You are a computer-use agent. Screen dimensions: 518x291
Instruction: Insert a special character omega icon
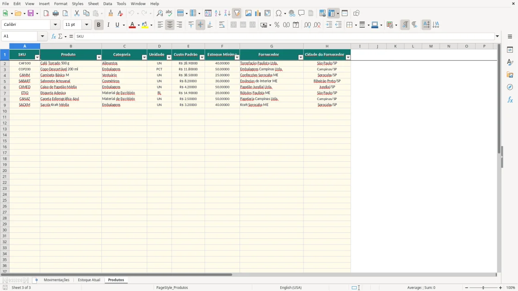(x=279, y=13)
